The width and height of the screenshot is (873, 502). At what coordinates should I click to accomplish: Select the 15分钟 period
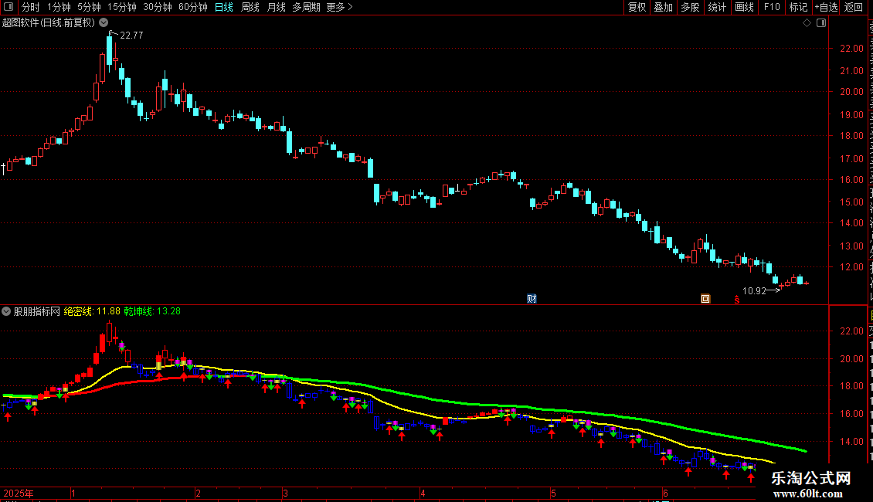pyautogui.click(x=122, y=7)
